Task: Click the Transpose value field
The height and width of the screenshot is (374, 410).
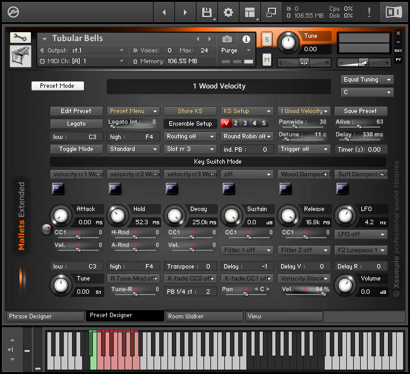Action: click(x=190, y=267)
